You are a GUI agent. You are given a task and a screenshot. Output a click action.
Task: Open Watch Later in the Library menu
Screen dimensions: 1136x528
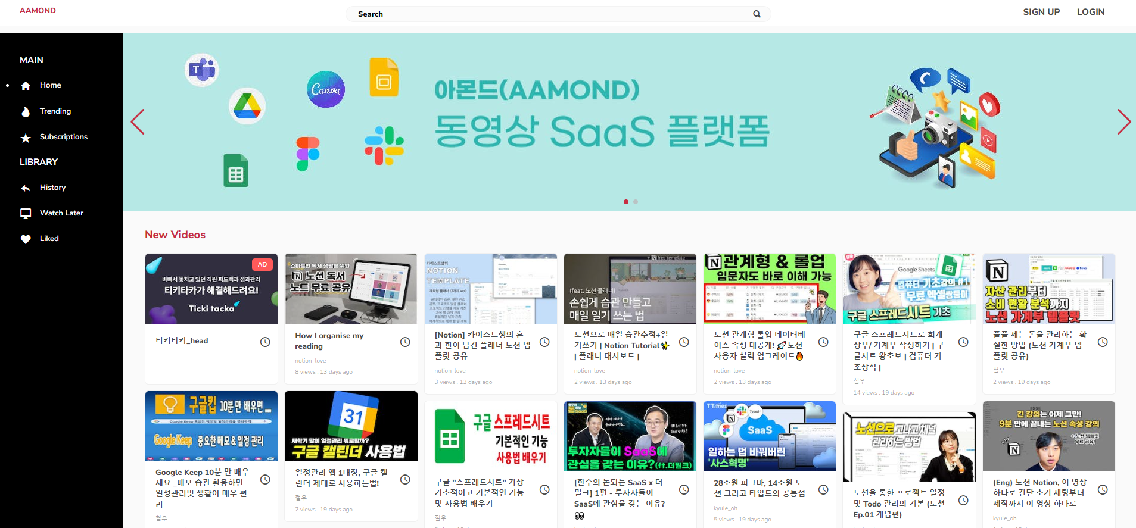(x=61, y=213)
